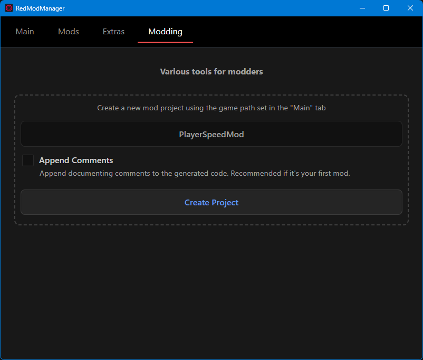The height and width of the screenshot is (360, 423).
Task: Click the empty dark area below the panel
Action: (211, 290)
